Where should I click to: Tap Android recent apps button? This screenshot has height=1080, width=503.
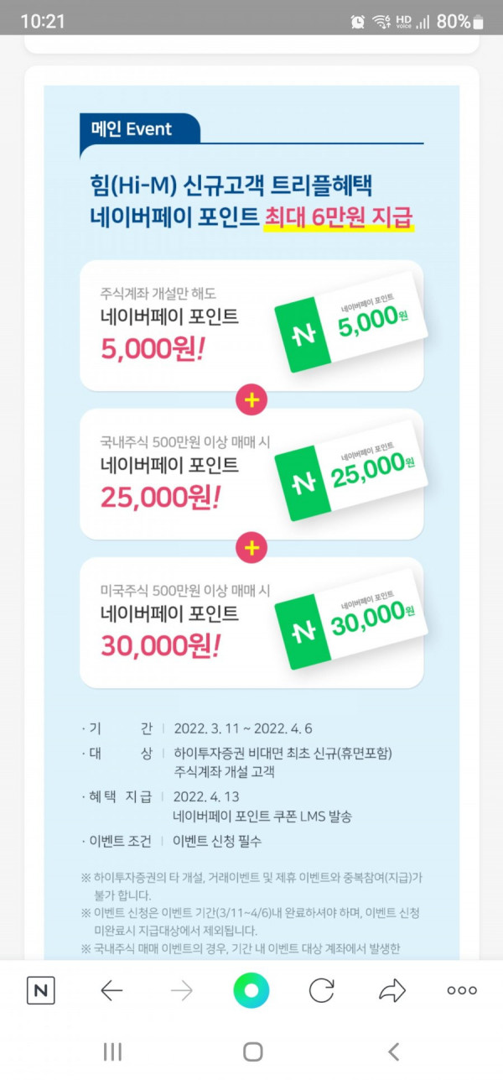[112, 1051]
